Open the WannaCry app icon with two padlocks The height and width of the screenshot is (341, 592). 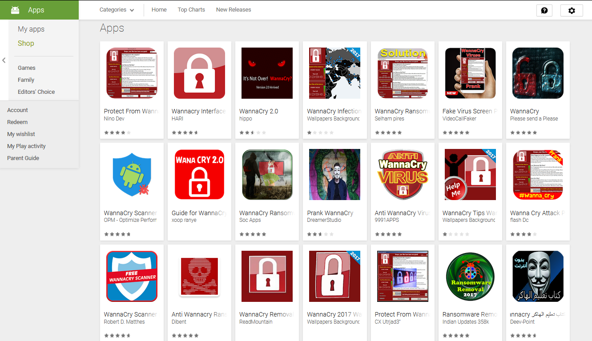click(538, 73)
